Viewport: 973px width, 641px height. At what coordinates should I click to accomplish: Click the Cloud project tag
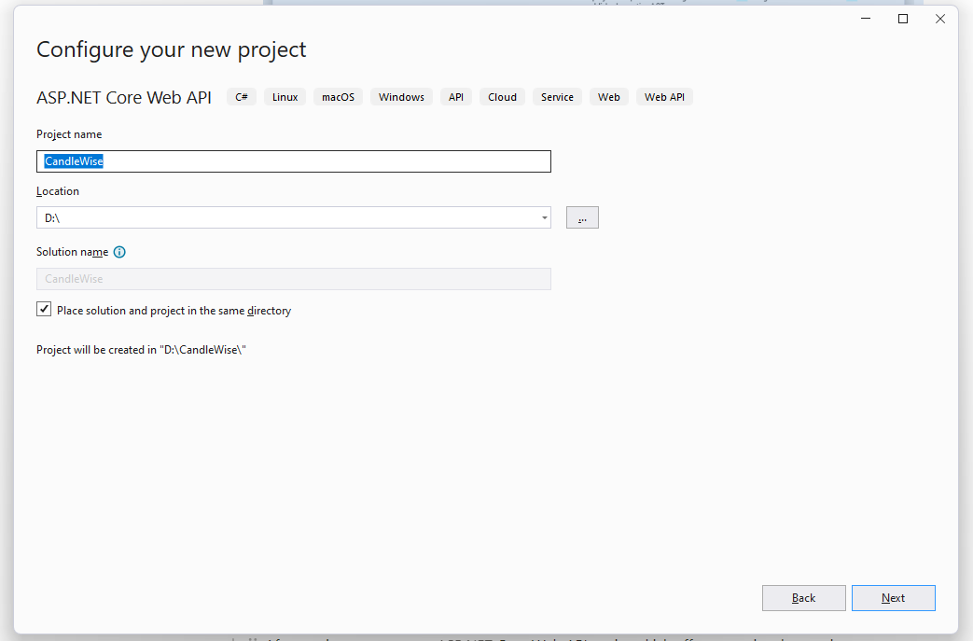point(502,96)
